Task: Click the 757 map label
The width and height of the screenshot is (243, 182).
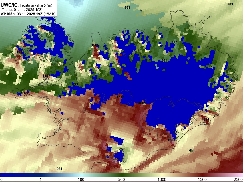Action: click(x=122, y=149)
